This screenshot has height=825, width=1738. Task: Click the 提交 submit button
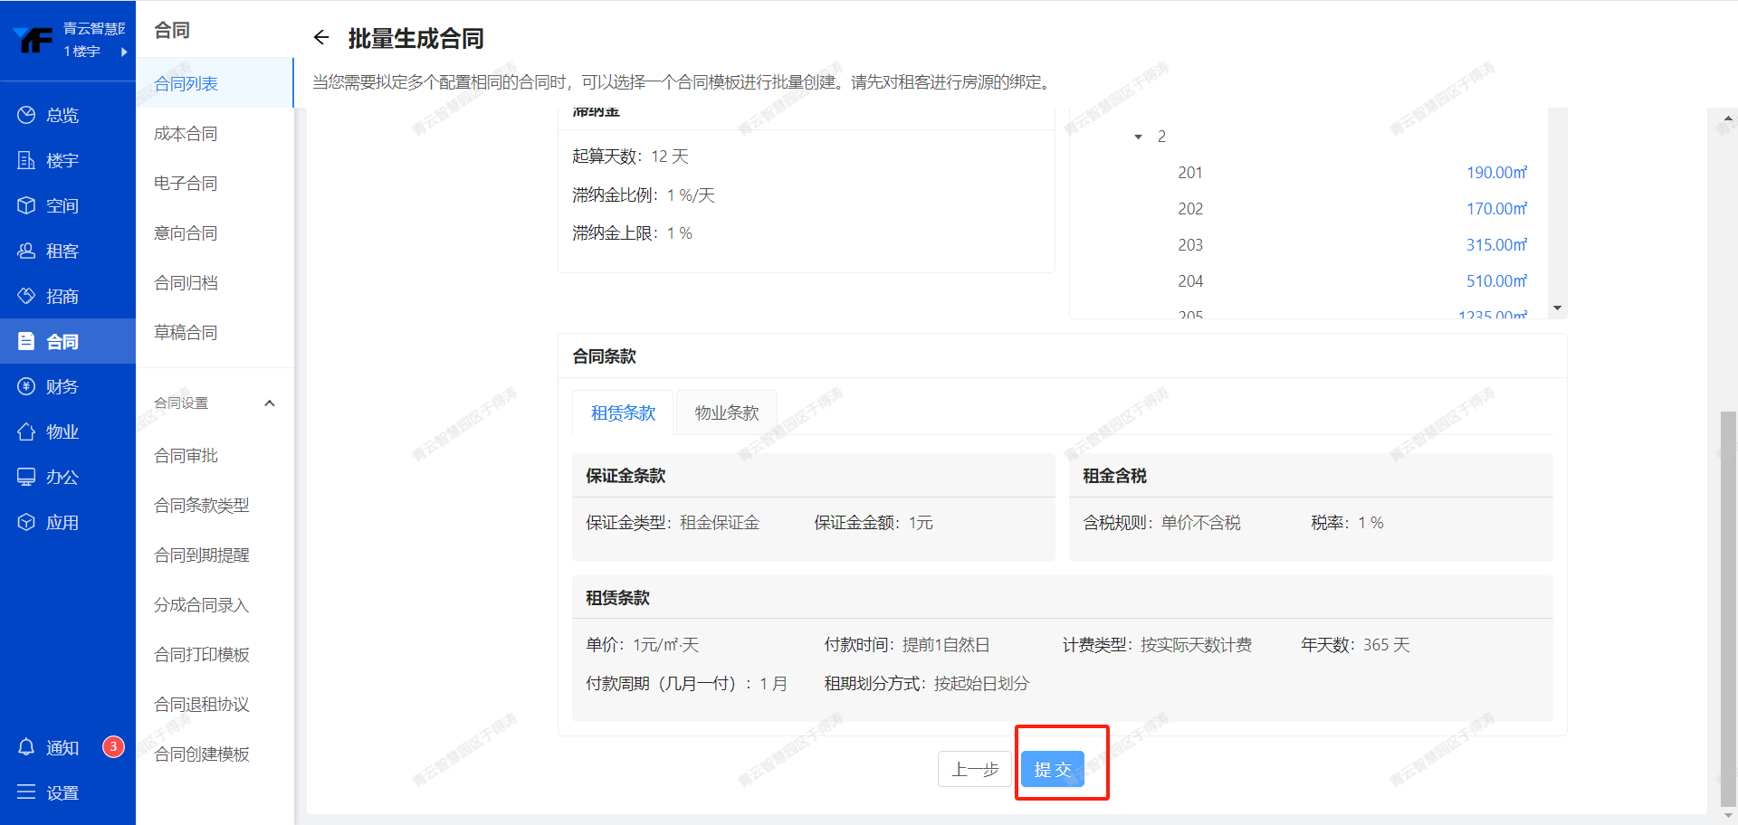tap(1052, 770)
